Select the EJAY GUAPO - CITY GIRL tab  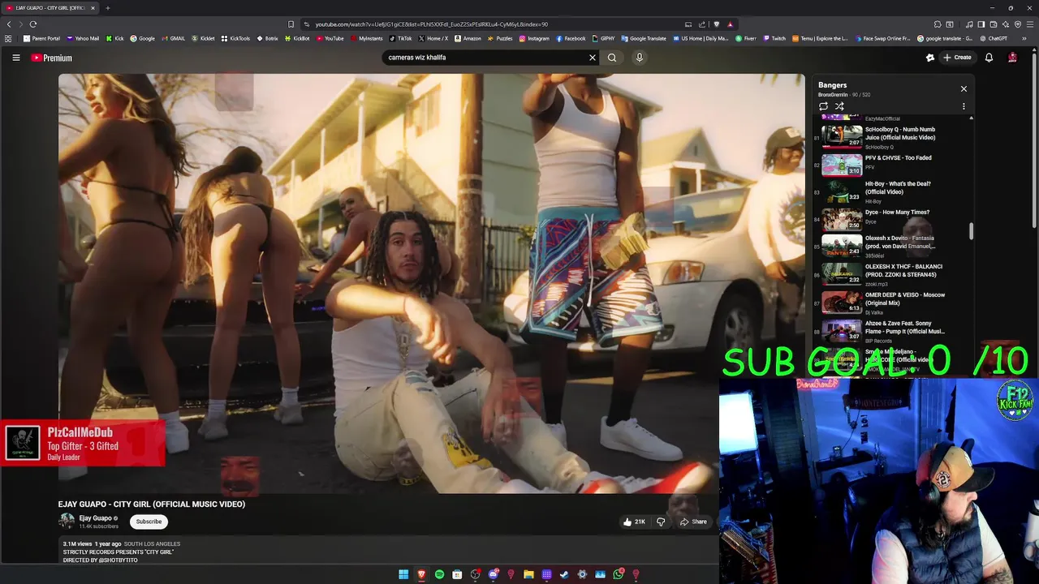coord(50,8)
